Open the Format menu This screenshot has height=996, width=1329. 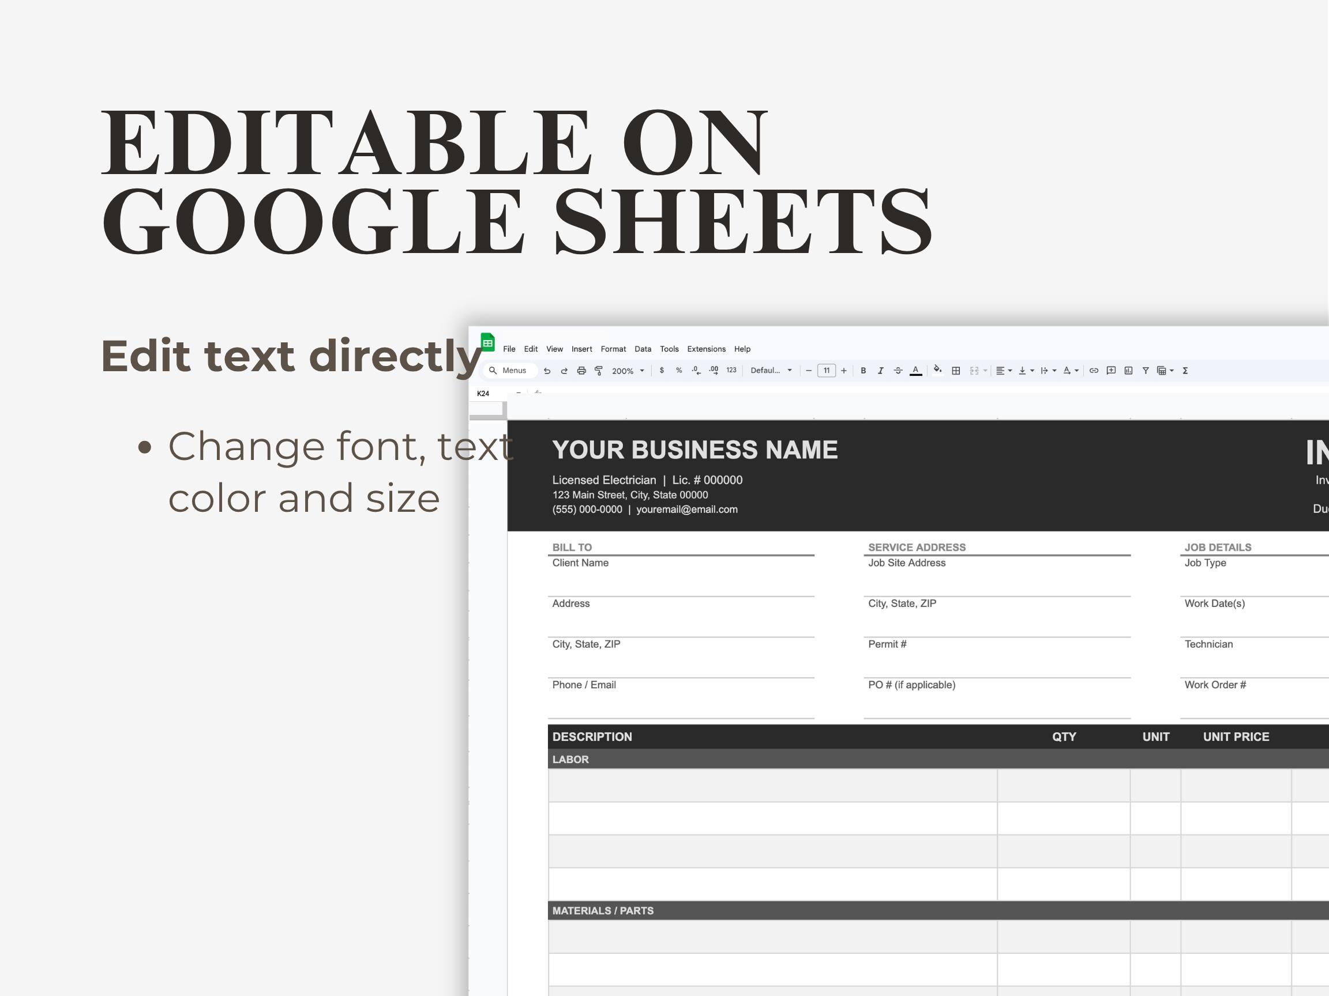(x=613, y=349)
